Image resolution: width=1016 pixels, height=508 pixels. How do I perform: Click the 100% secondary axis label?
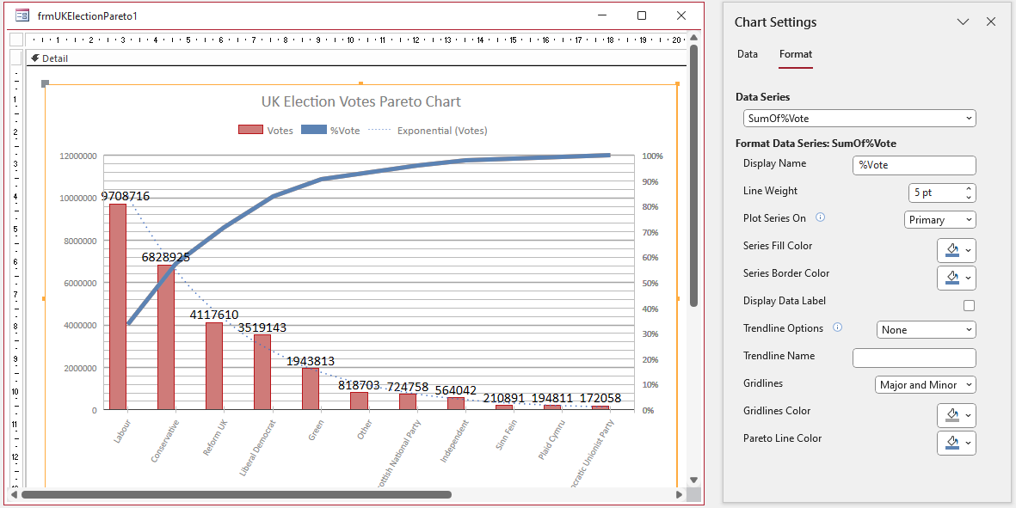(x=652, y=156)
